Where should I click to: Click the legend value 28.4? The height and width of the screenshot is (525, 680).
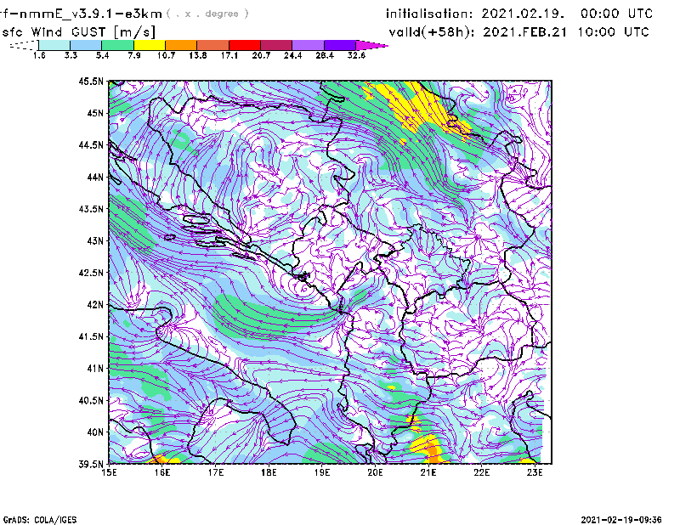pos(325,55)
